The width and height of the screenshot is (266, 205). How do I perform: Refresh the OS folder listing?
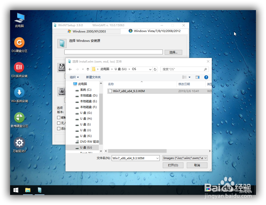click(155, 69)
